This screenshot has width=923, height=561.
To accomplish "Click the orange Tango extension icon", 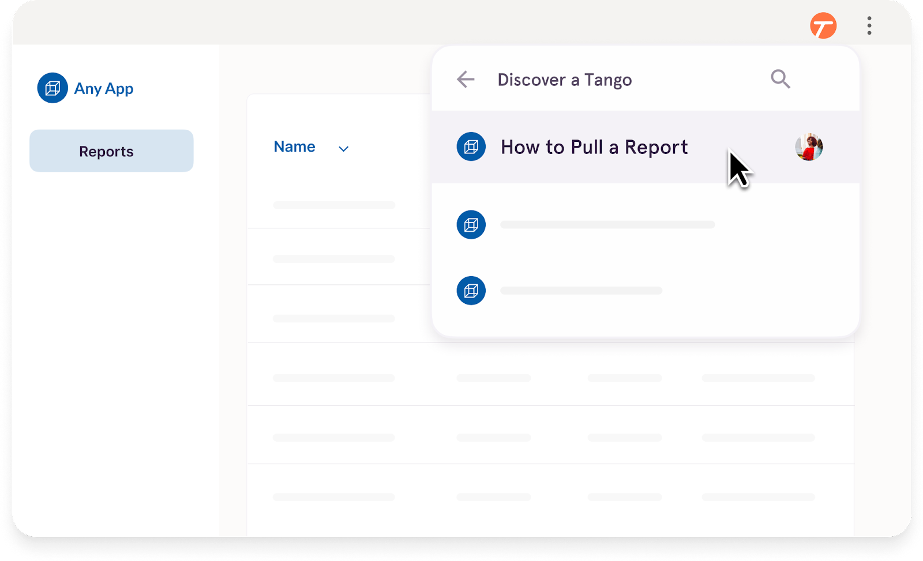I will point(824,25).
